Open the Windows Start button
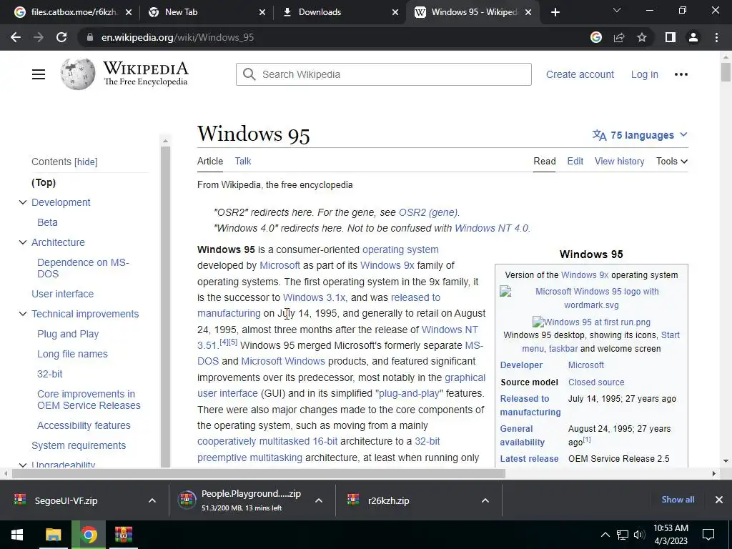Screen dimensions: 732x549 (17, 535)
